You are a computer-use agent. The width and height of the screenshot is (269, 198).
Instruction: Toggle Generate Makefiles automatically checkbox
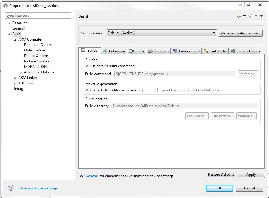[87, 90]
